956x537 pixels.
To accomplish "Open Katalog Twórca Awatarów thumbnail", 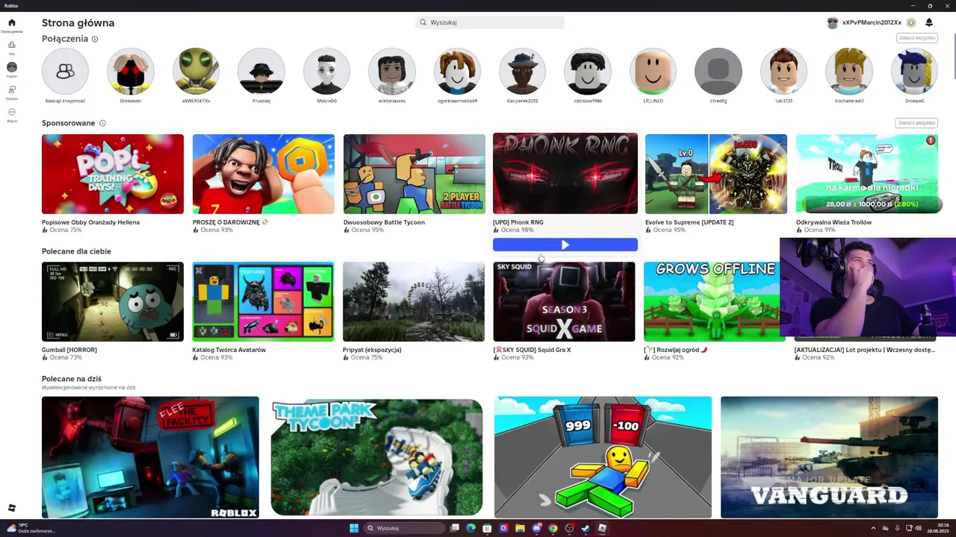I will click(x=264, y=301).
